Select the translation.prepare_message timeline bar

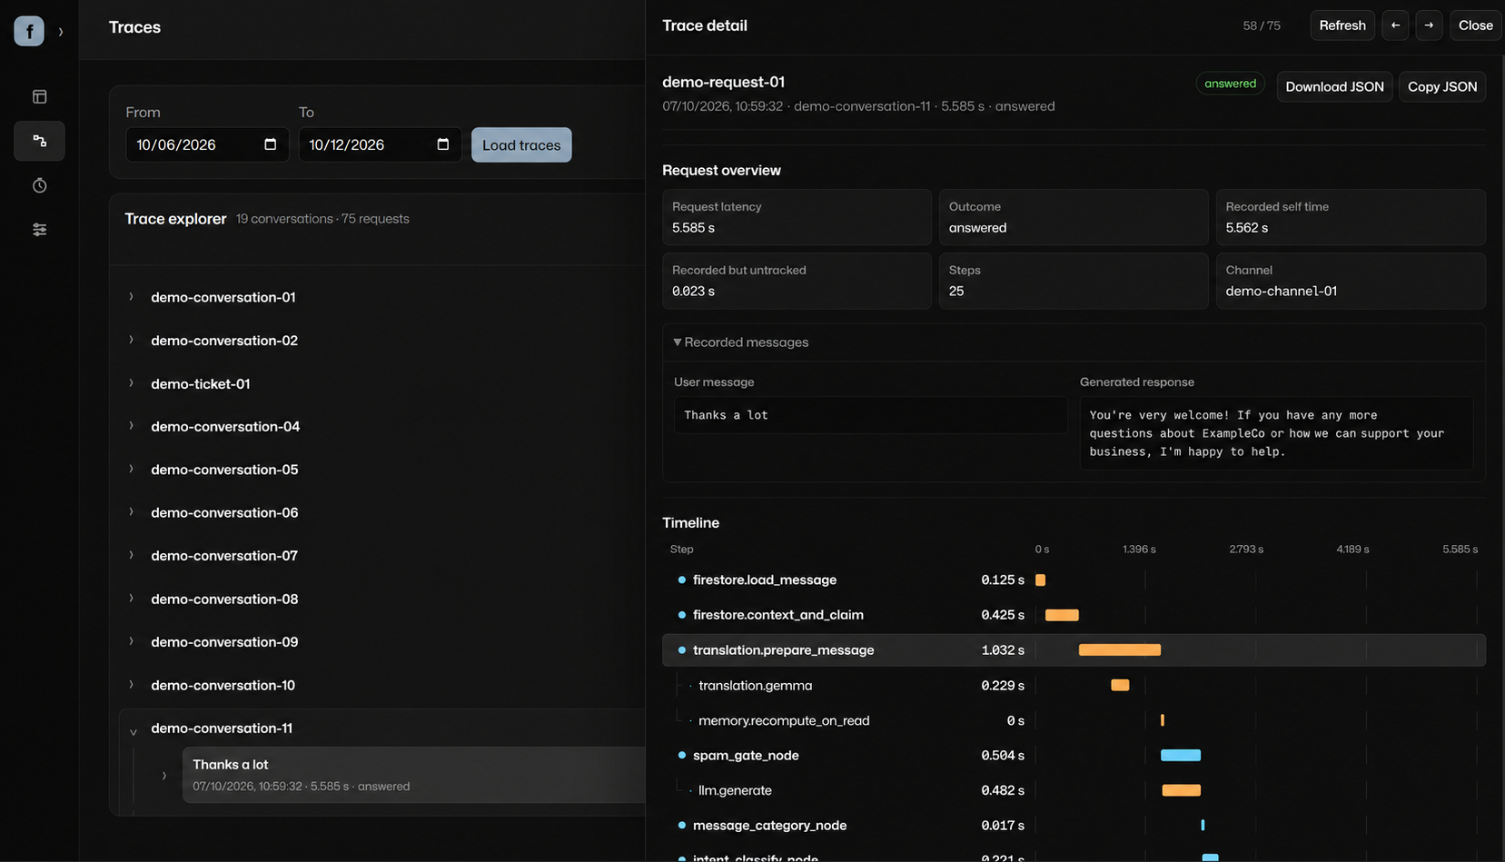(x=1120, y=650)
